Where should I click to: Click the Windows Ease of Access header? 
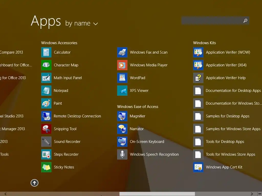point(138,107)
